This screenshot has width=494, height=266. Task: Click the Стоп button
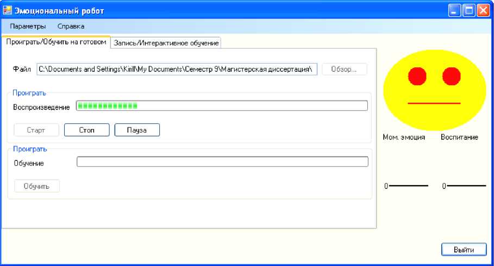(x=86, y=130)
